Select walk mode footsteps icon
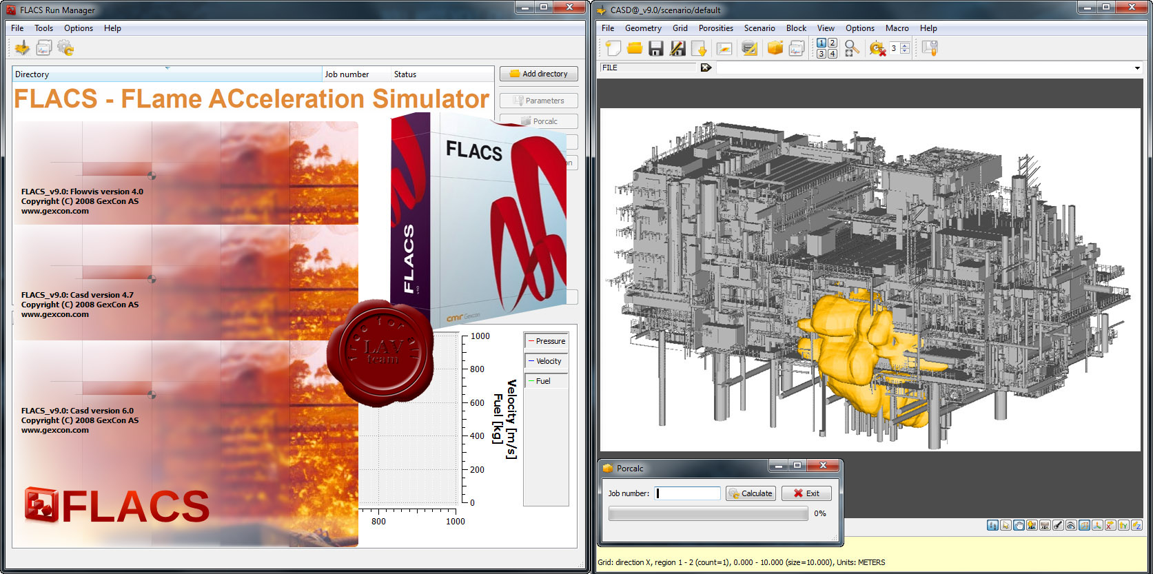1153x574 pixels. (x=992, y=525)
